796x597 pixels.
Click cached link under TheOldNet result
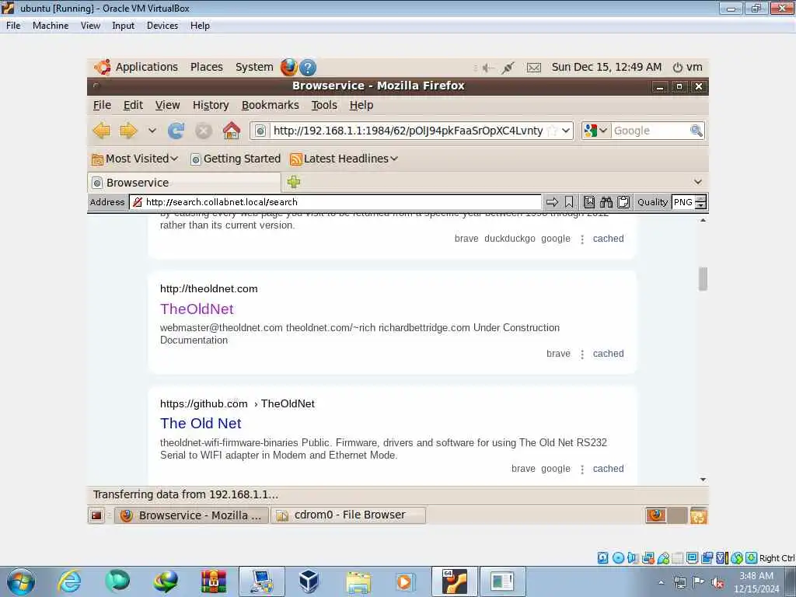608,354
